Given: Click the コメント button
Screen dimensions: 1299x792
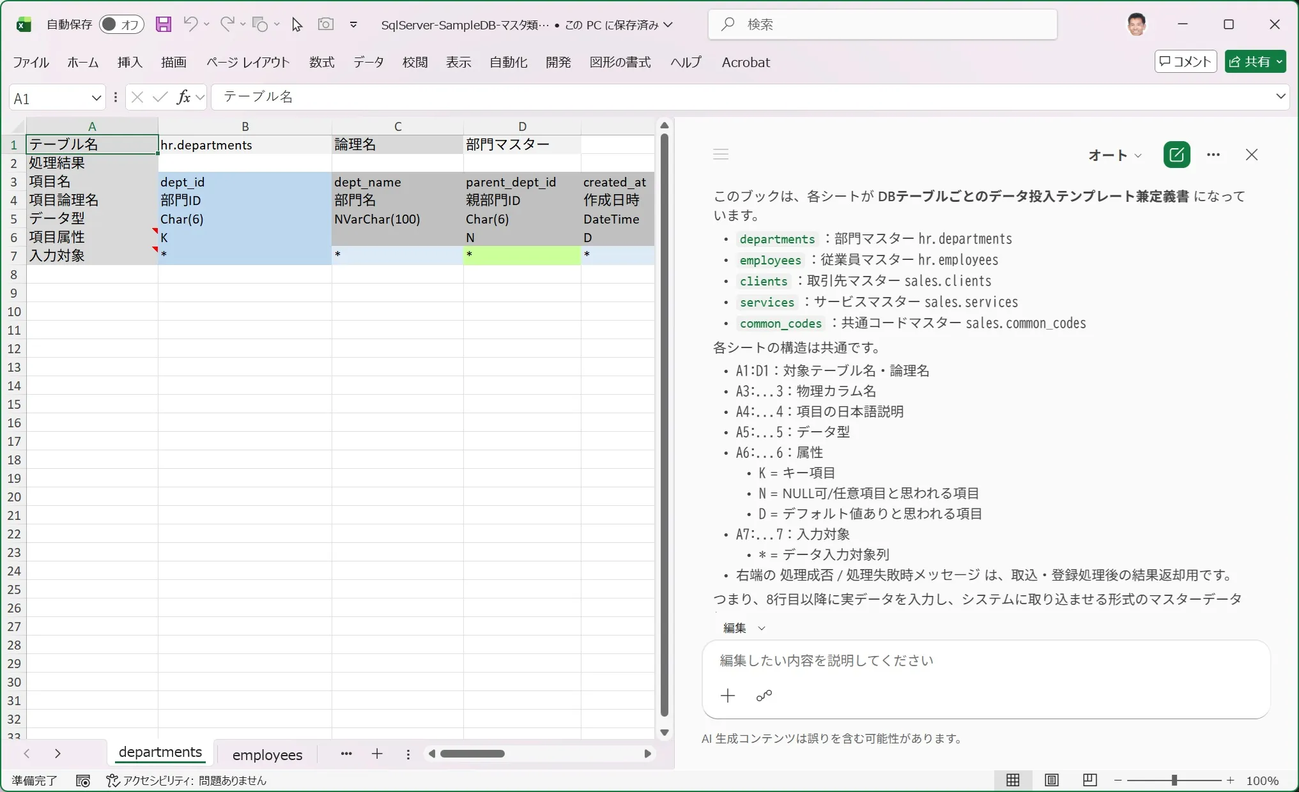Looking at the screenshot, I should (1185, 62).
